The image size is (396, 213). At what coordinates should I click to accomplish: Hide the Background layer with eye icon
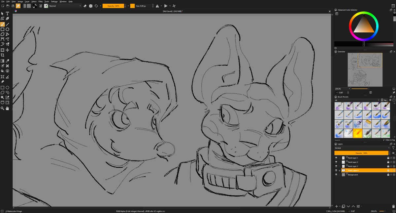(336, 175)
